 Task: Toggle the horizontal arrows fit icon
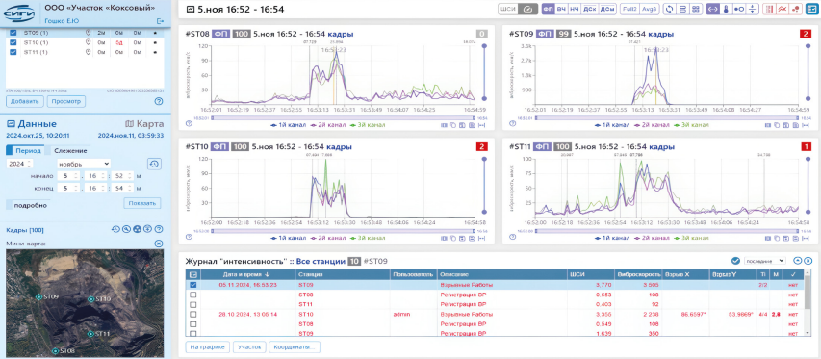click(712, 9)
